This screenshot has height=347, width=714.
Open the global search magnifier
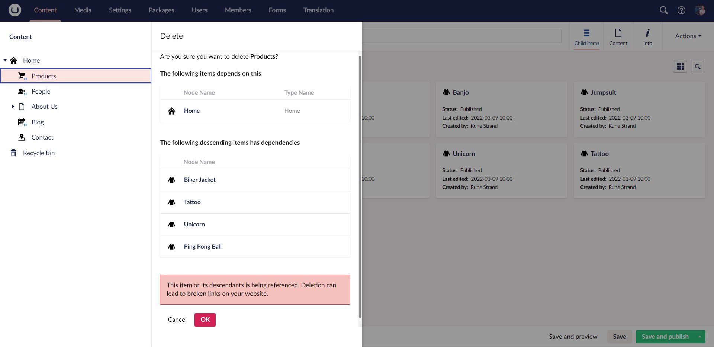tap(663, 10)
